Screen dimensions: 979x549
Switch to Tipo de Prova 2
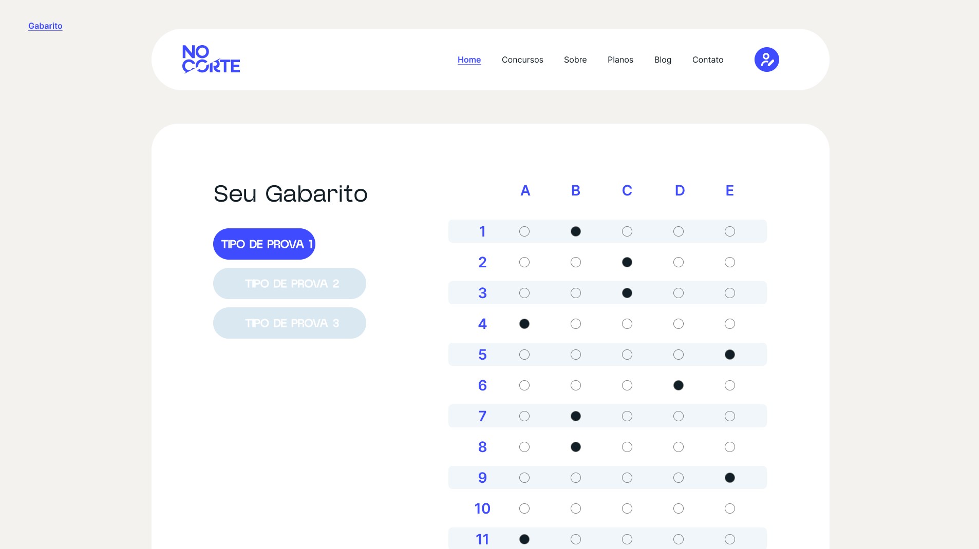point(289,284)
